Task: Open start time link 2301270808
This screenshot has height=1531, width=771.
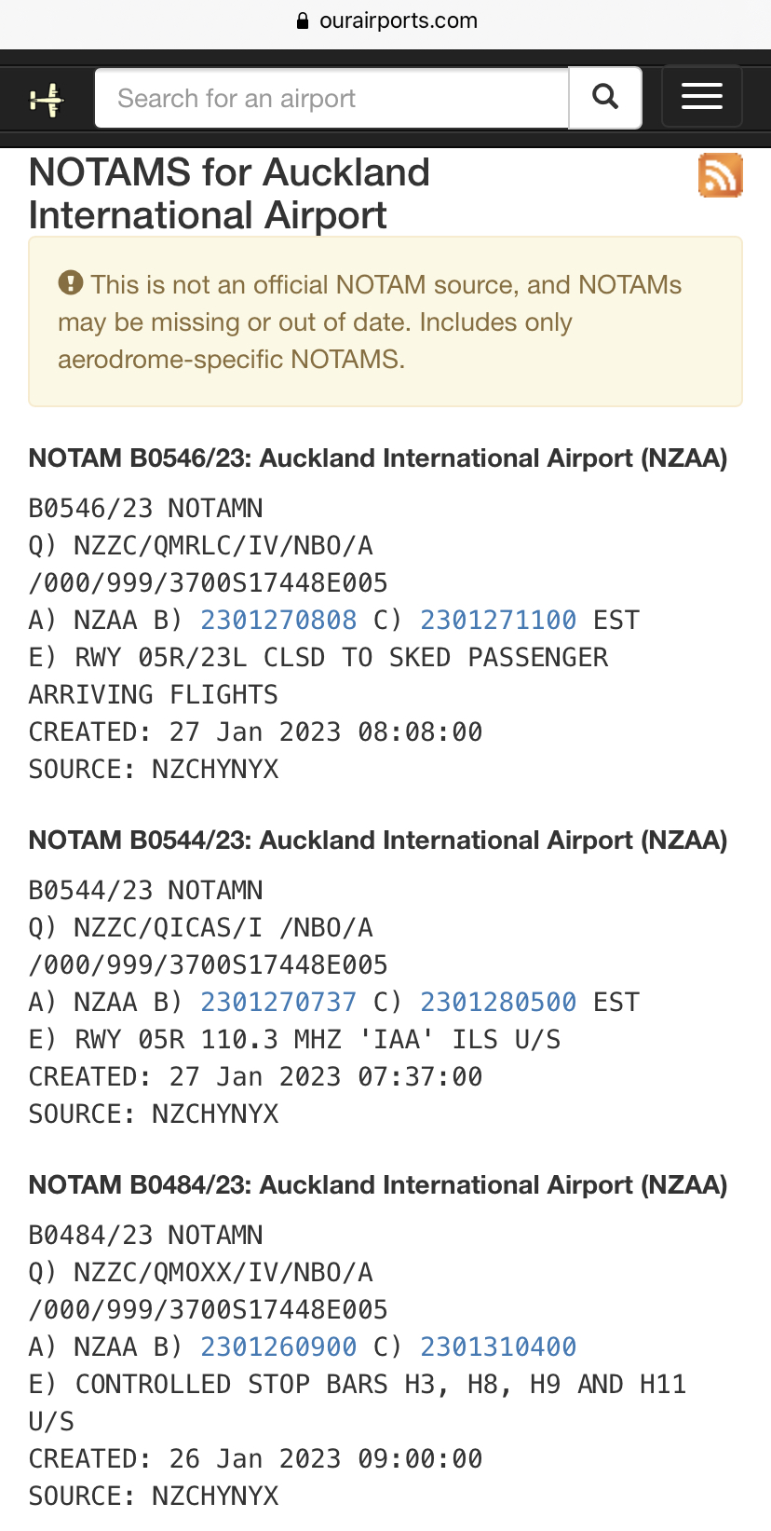Action: pos(278,621)
